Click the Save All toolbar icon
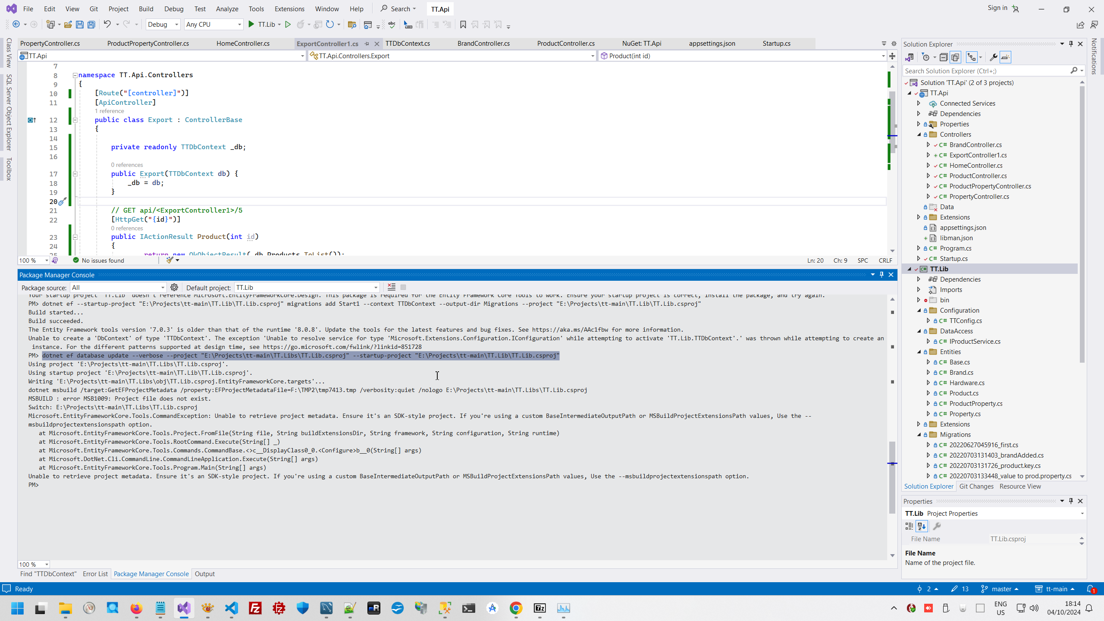Viewport: 1104px width, 621px height. click(x=91, y=25)
